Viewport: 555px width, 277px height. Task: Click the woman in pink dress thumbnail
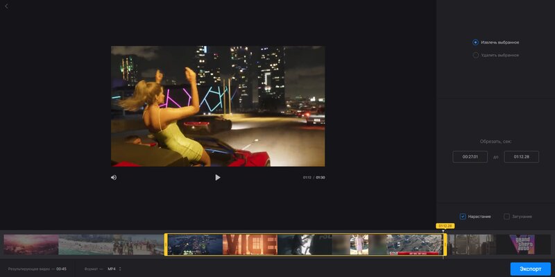(359, 244)
